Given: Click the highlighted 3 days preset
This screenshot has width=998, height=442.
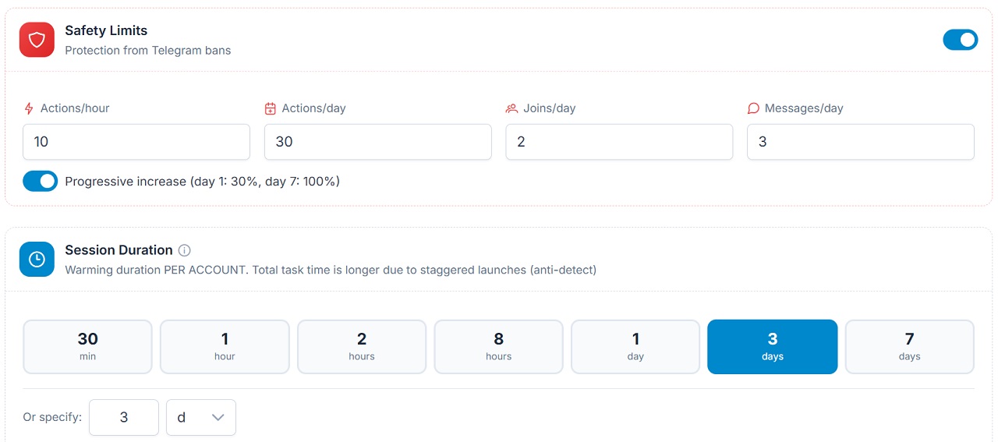Looking at the screenshot, I should point(773,347).
